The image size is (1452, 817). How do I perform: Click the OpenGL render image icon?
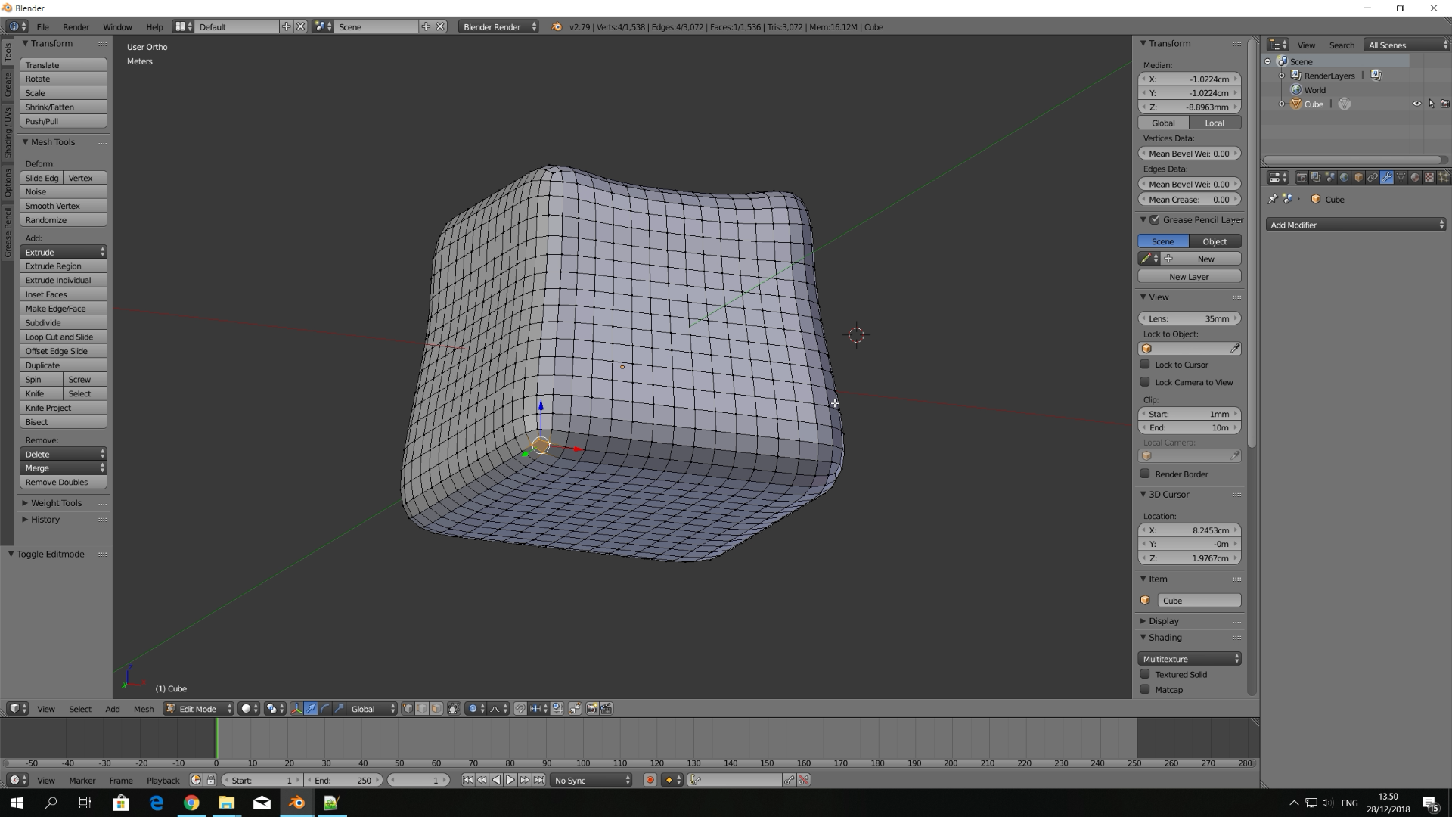592,709
